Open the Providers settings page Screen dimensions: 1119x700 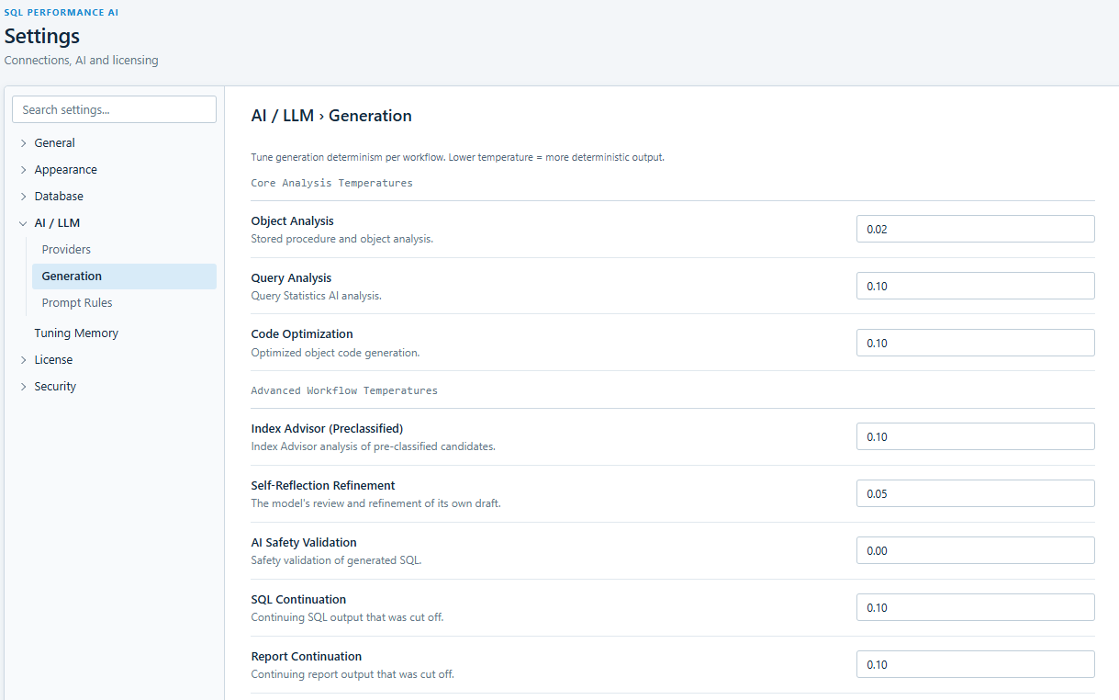(x=66, y=250)
